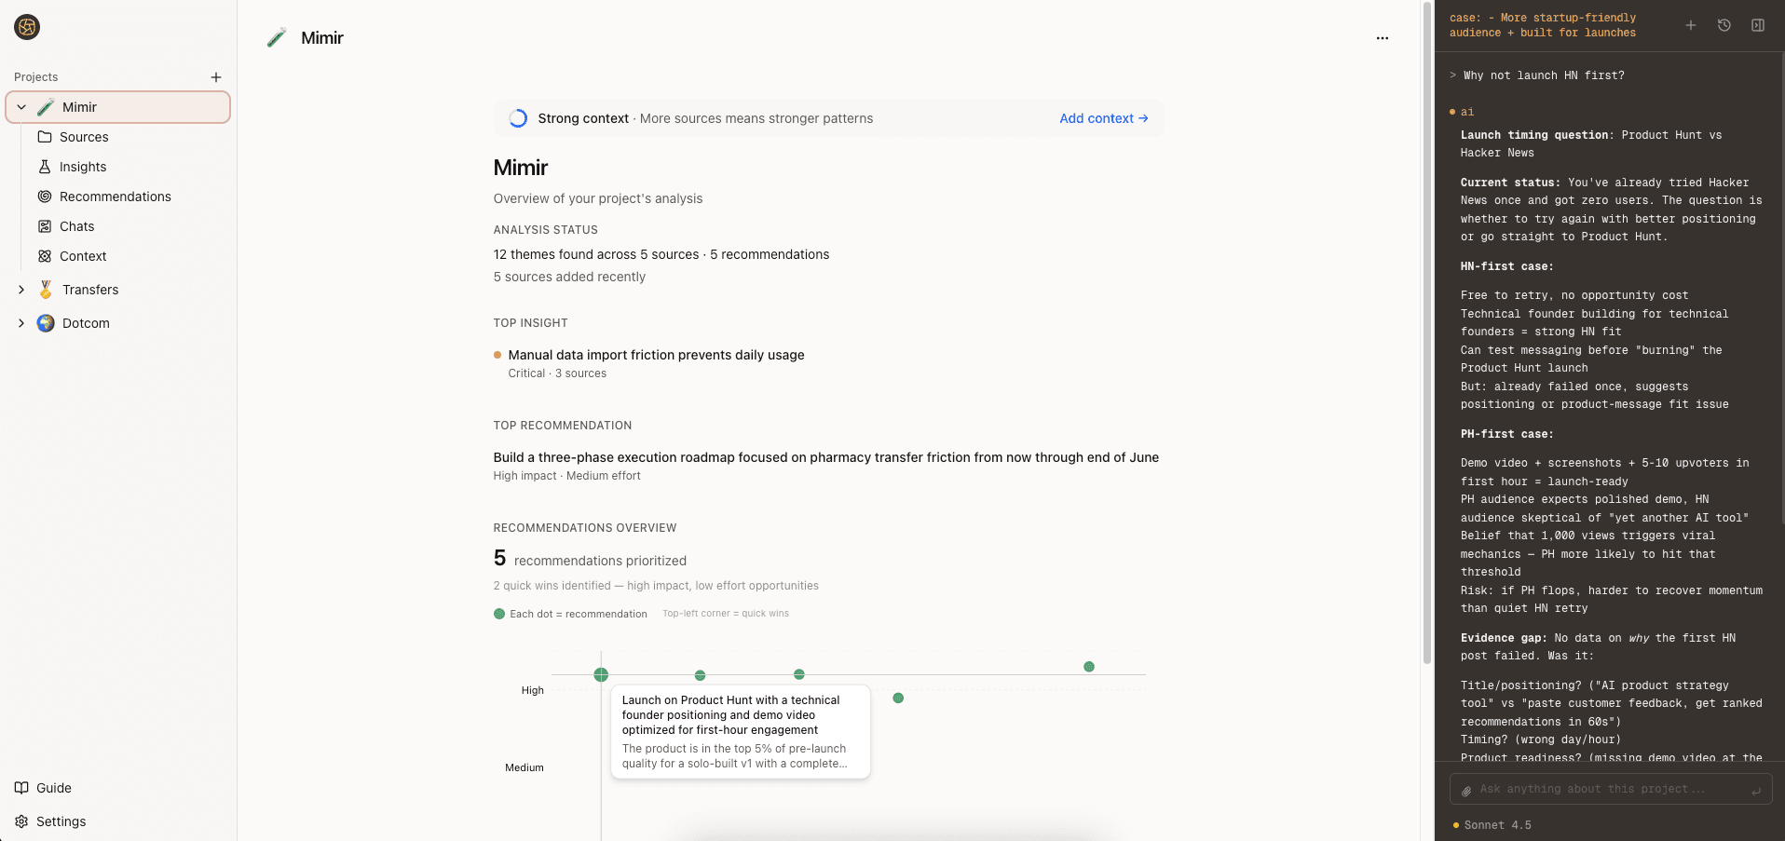Collapse the Mimir project tree
This screenshot has width=1785, height=841.
click(x=20, y=106)
